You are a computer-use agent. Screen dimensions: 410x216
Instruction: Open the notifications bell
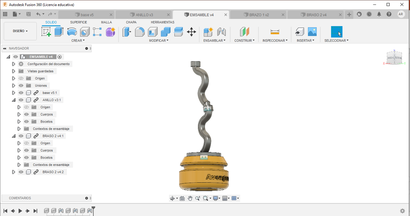pyautogui.click(x=379, y=14)
